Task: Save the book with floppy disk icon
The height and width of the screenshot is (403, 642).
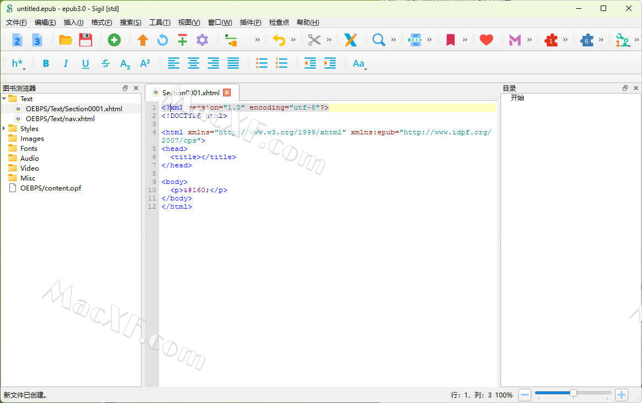Action: click(85, 40)
